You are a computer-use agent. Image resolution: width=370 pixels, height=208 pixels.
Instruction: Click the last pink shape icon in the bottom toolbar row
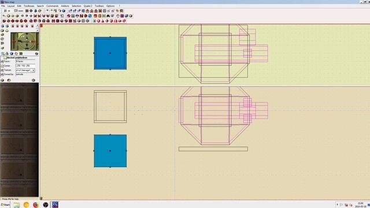click(x=124, y=21)
